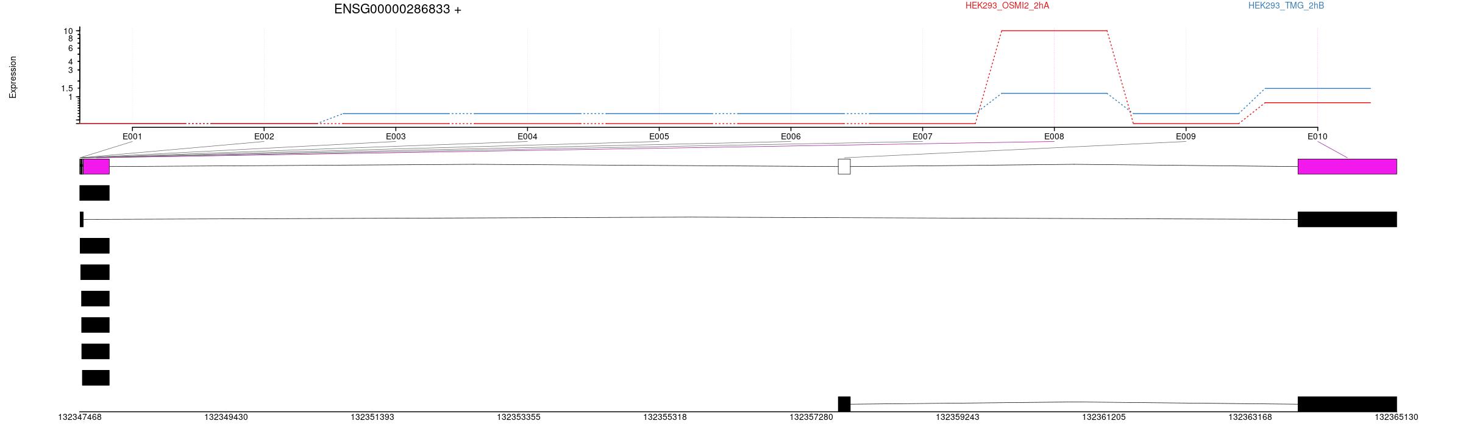Viewport: 1463px width, 426px height.
Task: Click the small black exon of bottom transcript
Action: click(844, 404)
